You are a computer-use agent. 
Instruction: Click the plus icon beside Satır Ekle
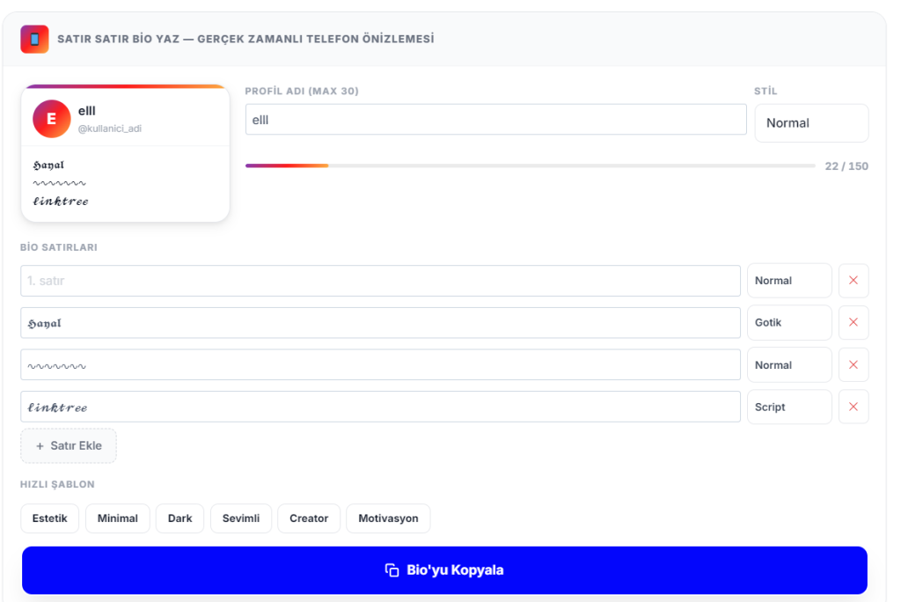pyautogui.click(x=40, y=446)
